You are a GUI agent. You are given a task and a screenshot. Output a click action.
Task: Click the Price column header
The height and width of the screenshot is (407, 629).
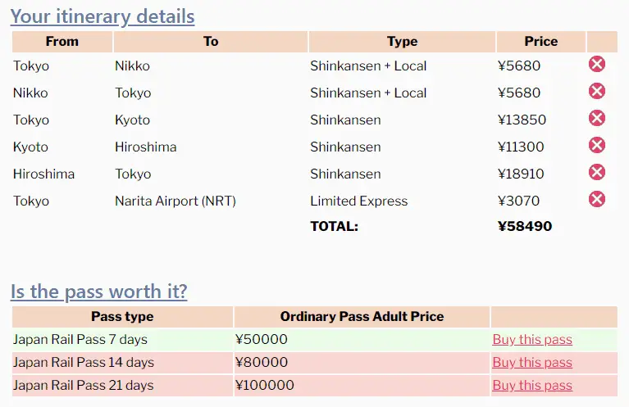540,42
